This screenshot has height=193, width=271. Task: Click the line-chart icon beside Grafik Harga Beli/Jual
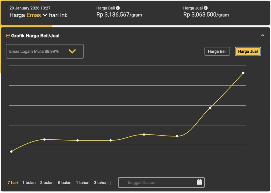(x=8, y=35)
